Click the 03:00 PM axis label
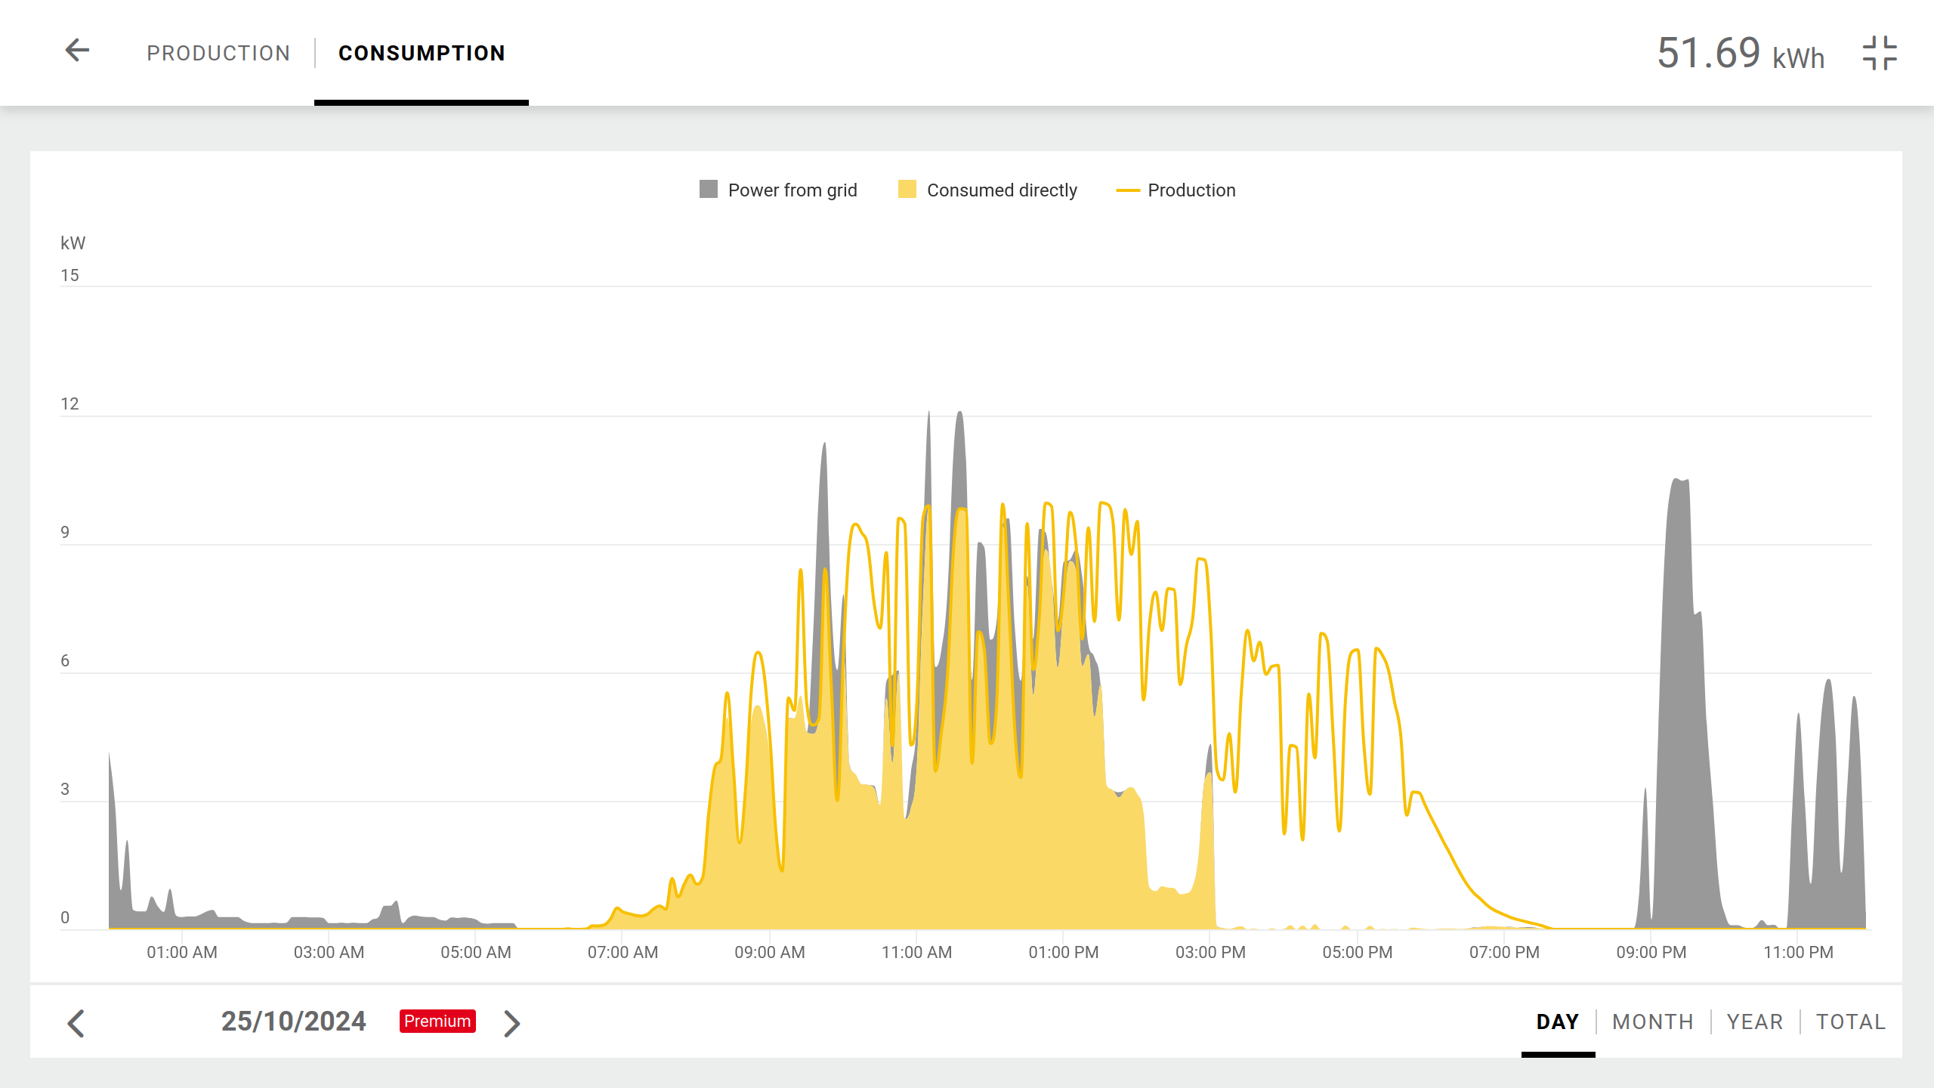The width and height of the screenshot is (1934, 1088). pyautogui.click(x=1210, y=952)
